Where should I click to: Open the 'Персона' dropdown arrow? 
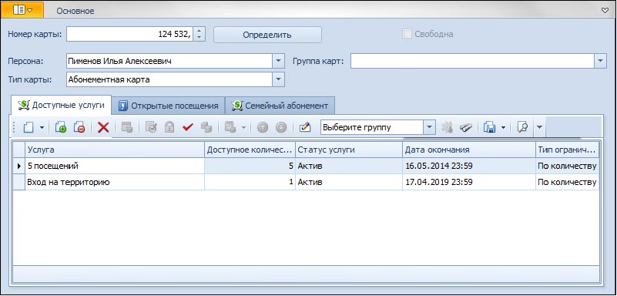pyautogui.click(x=278, y=61)
